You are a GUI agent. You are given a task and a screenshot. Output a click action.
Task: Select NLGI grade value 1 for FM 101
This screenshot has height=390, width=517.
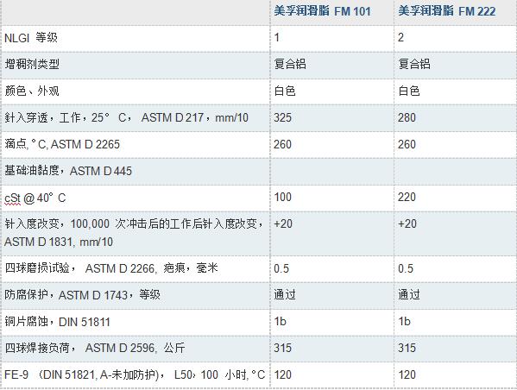[x=277, y=38]
